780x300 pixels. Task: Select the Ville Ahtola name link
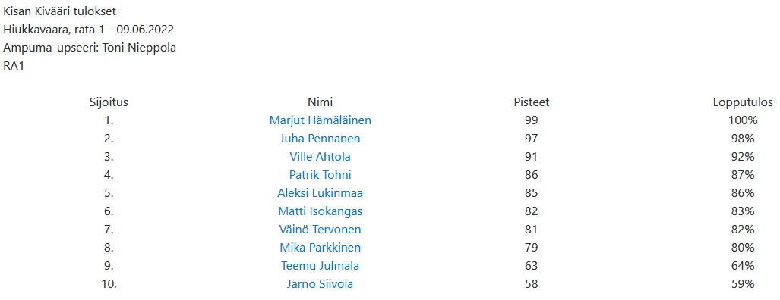pos(321,157)
